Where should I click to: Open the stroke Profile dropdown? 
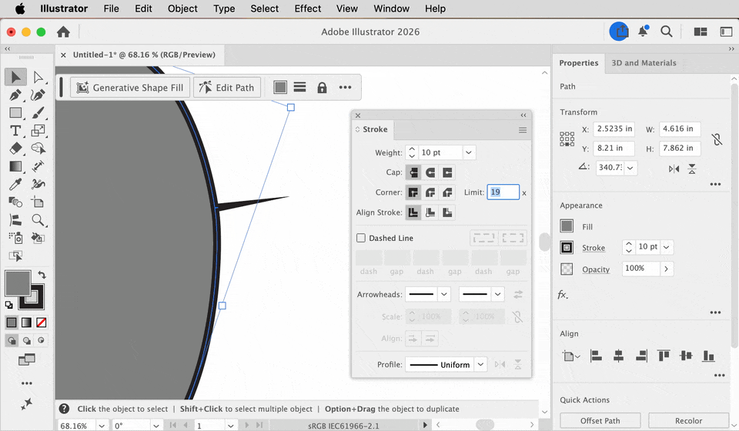480,365
